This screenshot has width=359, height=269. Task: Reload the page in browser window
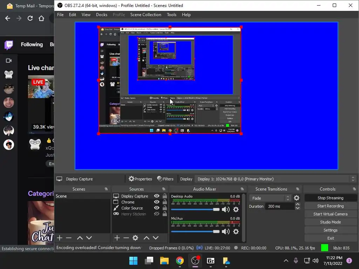point(30,18)
